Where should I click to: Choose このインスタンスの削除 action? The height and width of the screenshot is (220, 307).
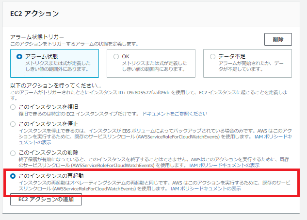coord(13,153)
